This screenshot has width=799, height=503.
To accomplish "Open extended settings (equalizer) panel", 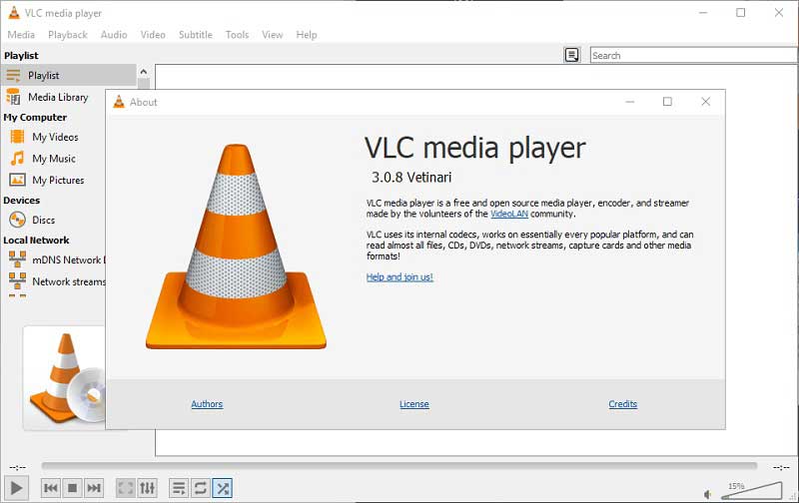I will click(x=147, y=488).
